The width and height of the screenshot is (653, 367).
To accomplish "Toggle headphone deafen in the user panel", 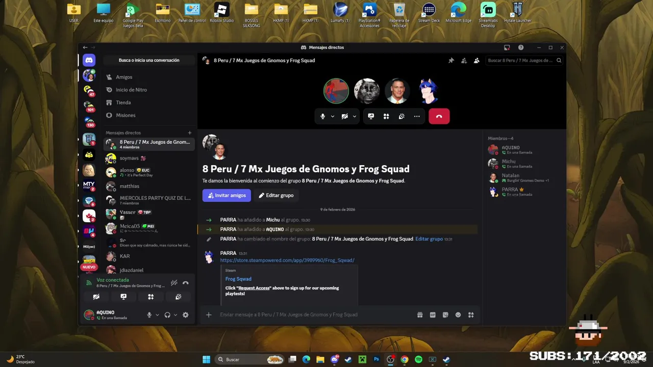I will point(167,315).
